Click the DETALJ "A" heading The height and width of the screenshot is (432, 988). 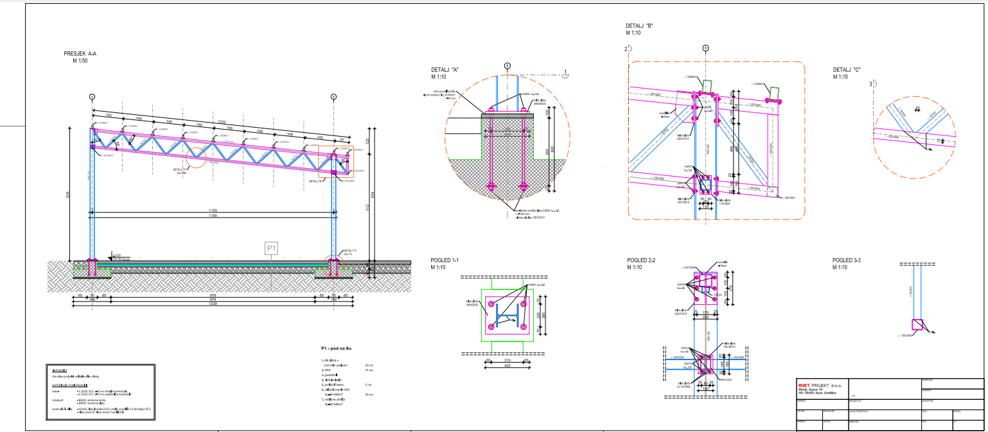(x=445, y=70)
